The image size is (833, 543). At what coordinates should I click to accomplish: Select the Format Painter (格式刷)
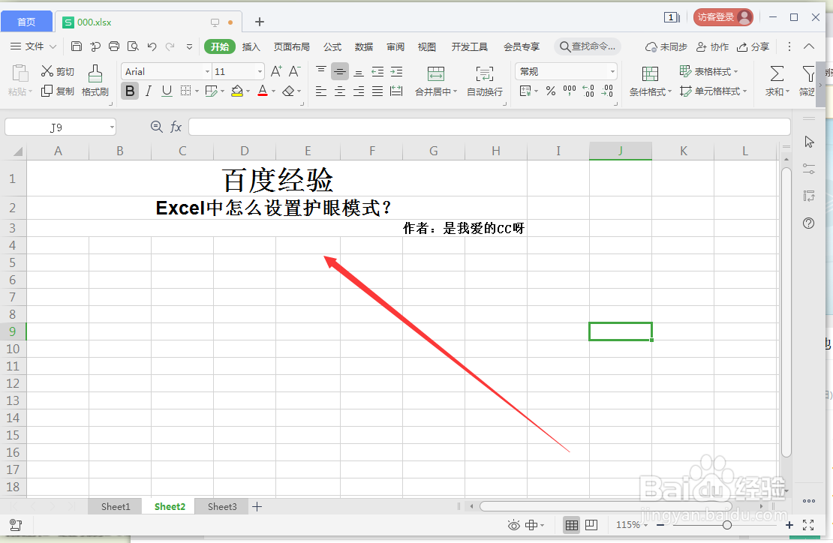pos(95,81)
